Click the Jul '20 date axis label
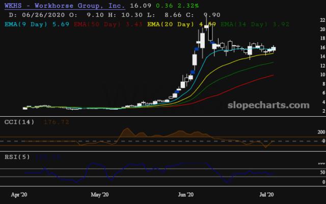Image resolution: width=326 pixels, height=204 pixels. (265, 194)
